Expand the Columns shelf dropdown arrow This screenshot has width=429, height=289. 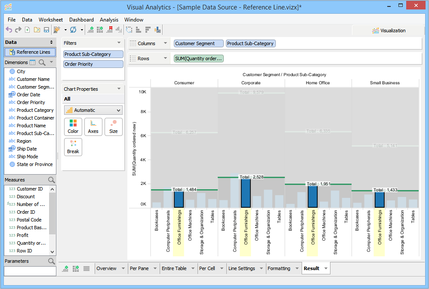coord(165,43)
